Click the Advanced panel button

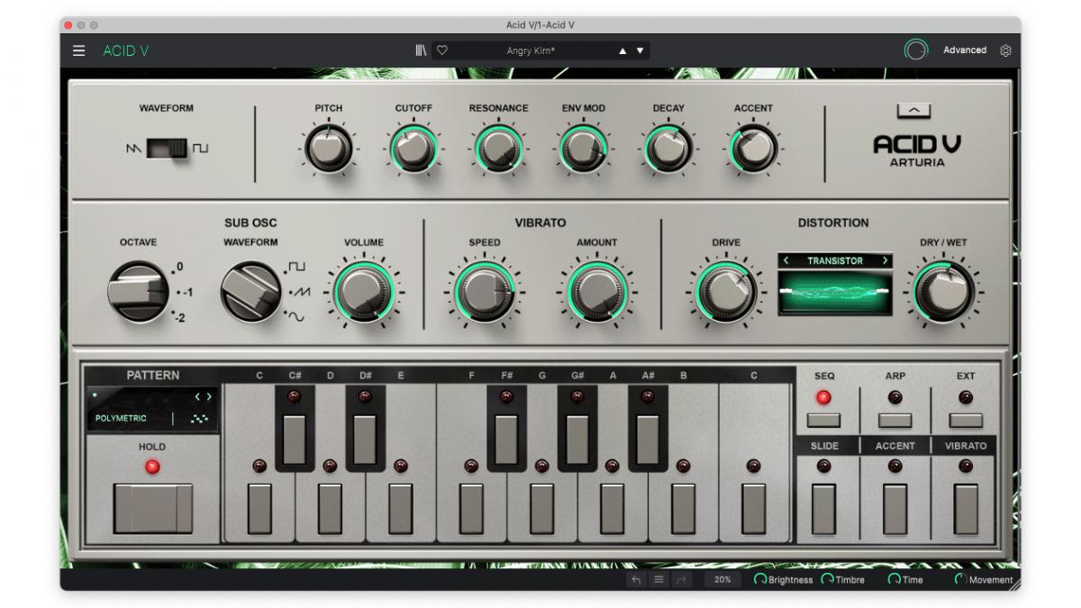click(965, 50)
